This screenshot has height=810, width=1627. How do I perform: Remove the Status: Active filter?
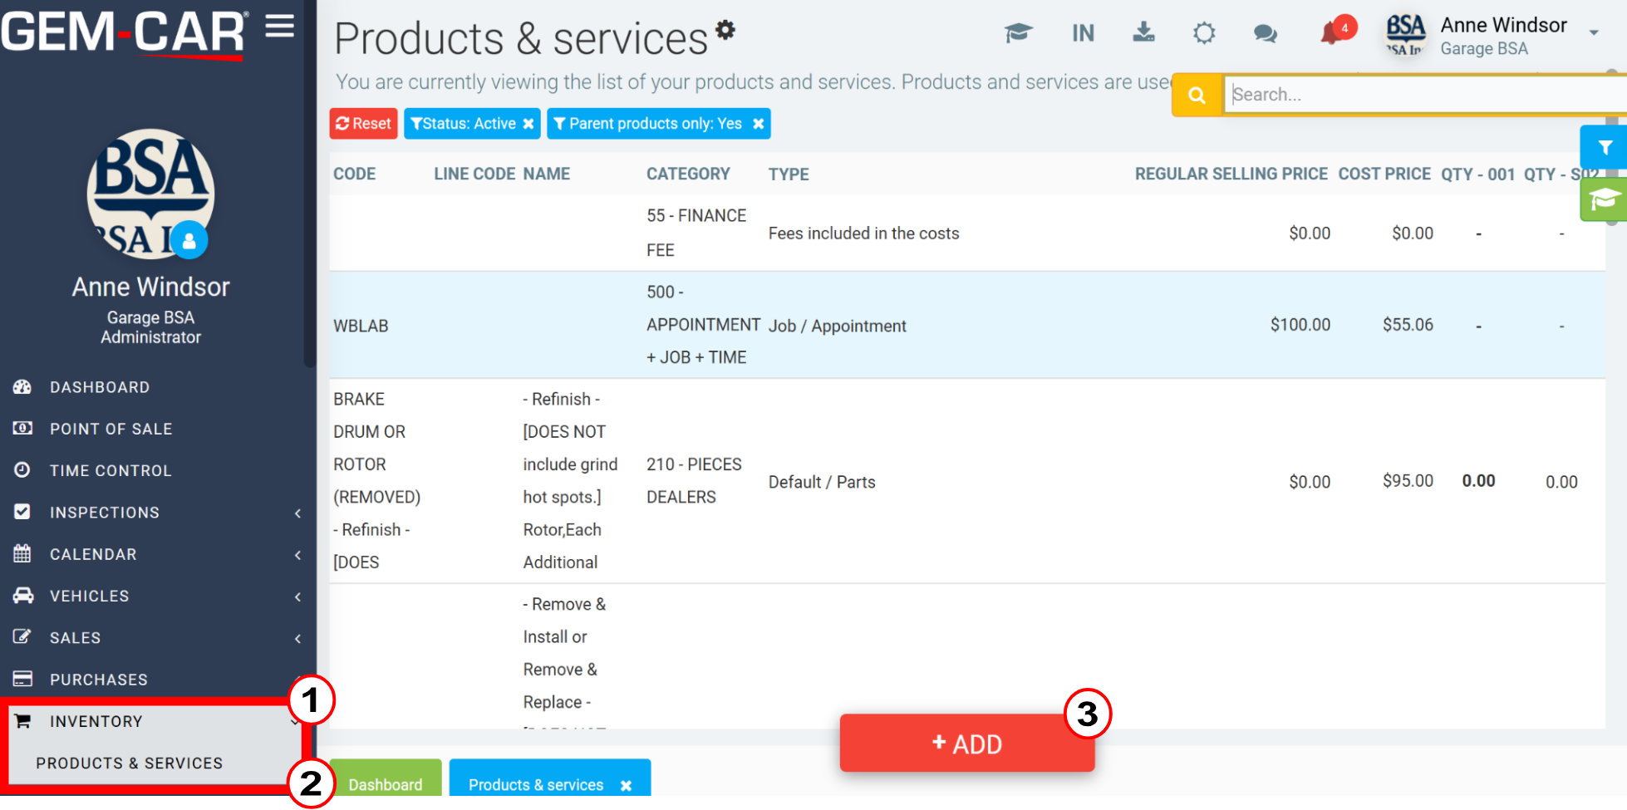(528, 124)
